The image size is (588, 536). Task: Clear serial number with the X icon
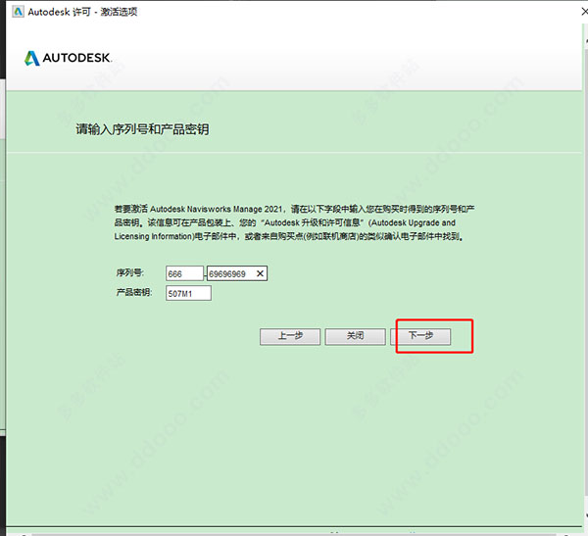point(260,273)
